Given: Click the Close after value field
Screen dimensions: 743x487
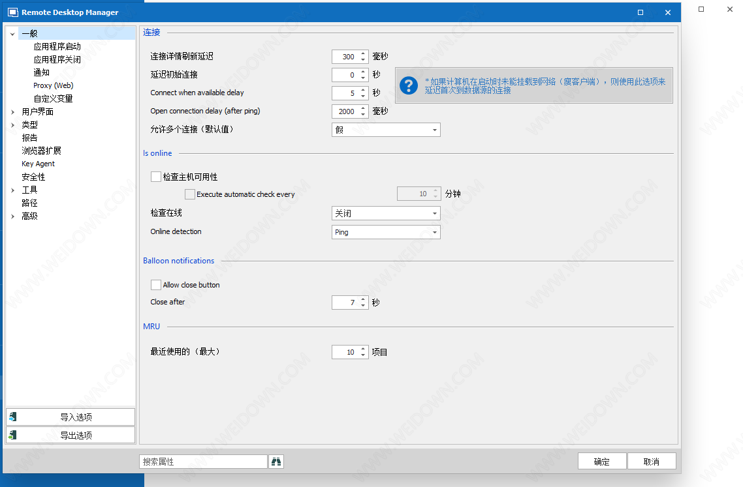Looking at the screenshot, I should [346, 303].
